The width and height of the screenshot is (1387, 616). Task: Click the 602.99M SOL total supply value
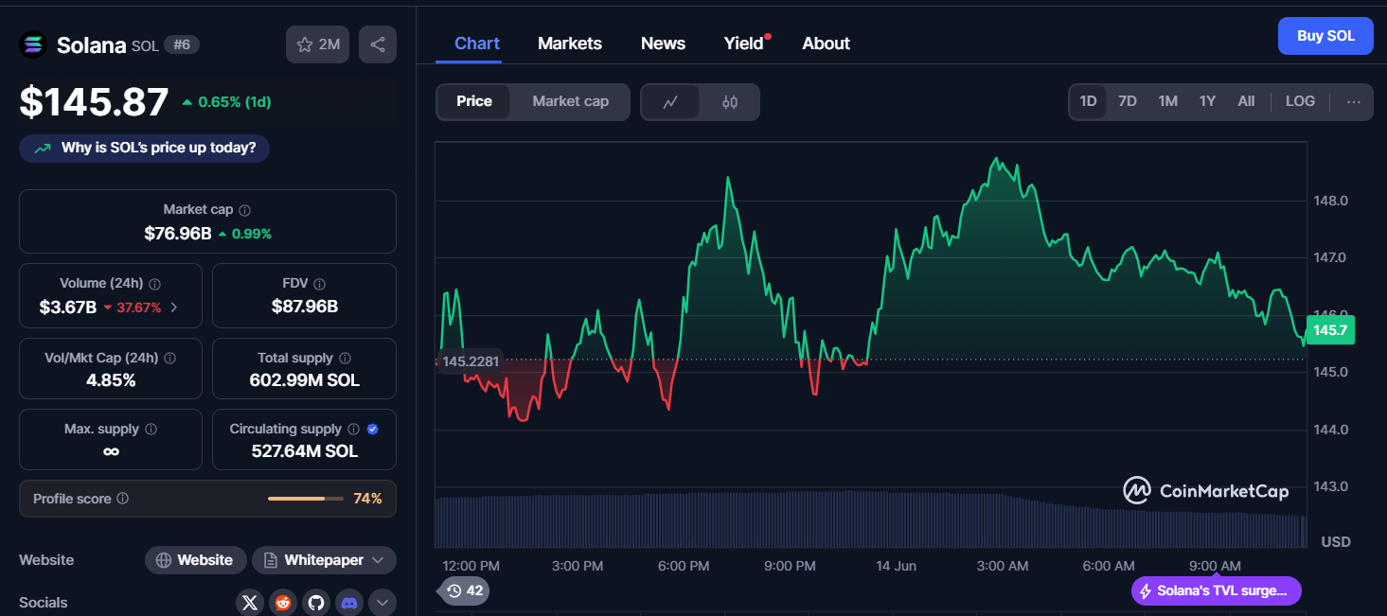point(305,381)
